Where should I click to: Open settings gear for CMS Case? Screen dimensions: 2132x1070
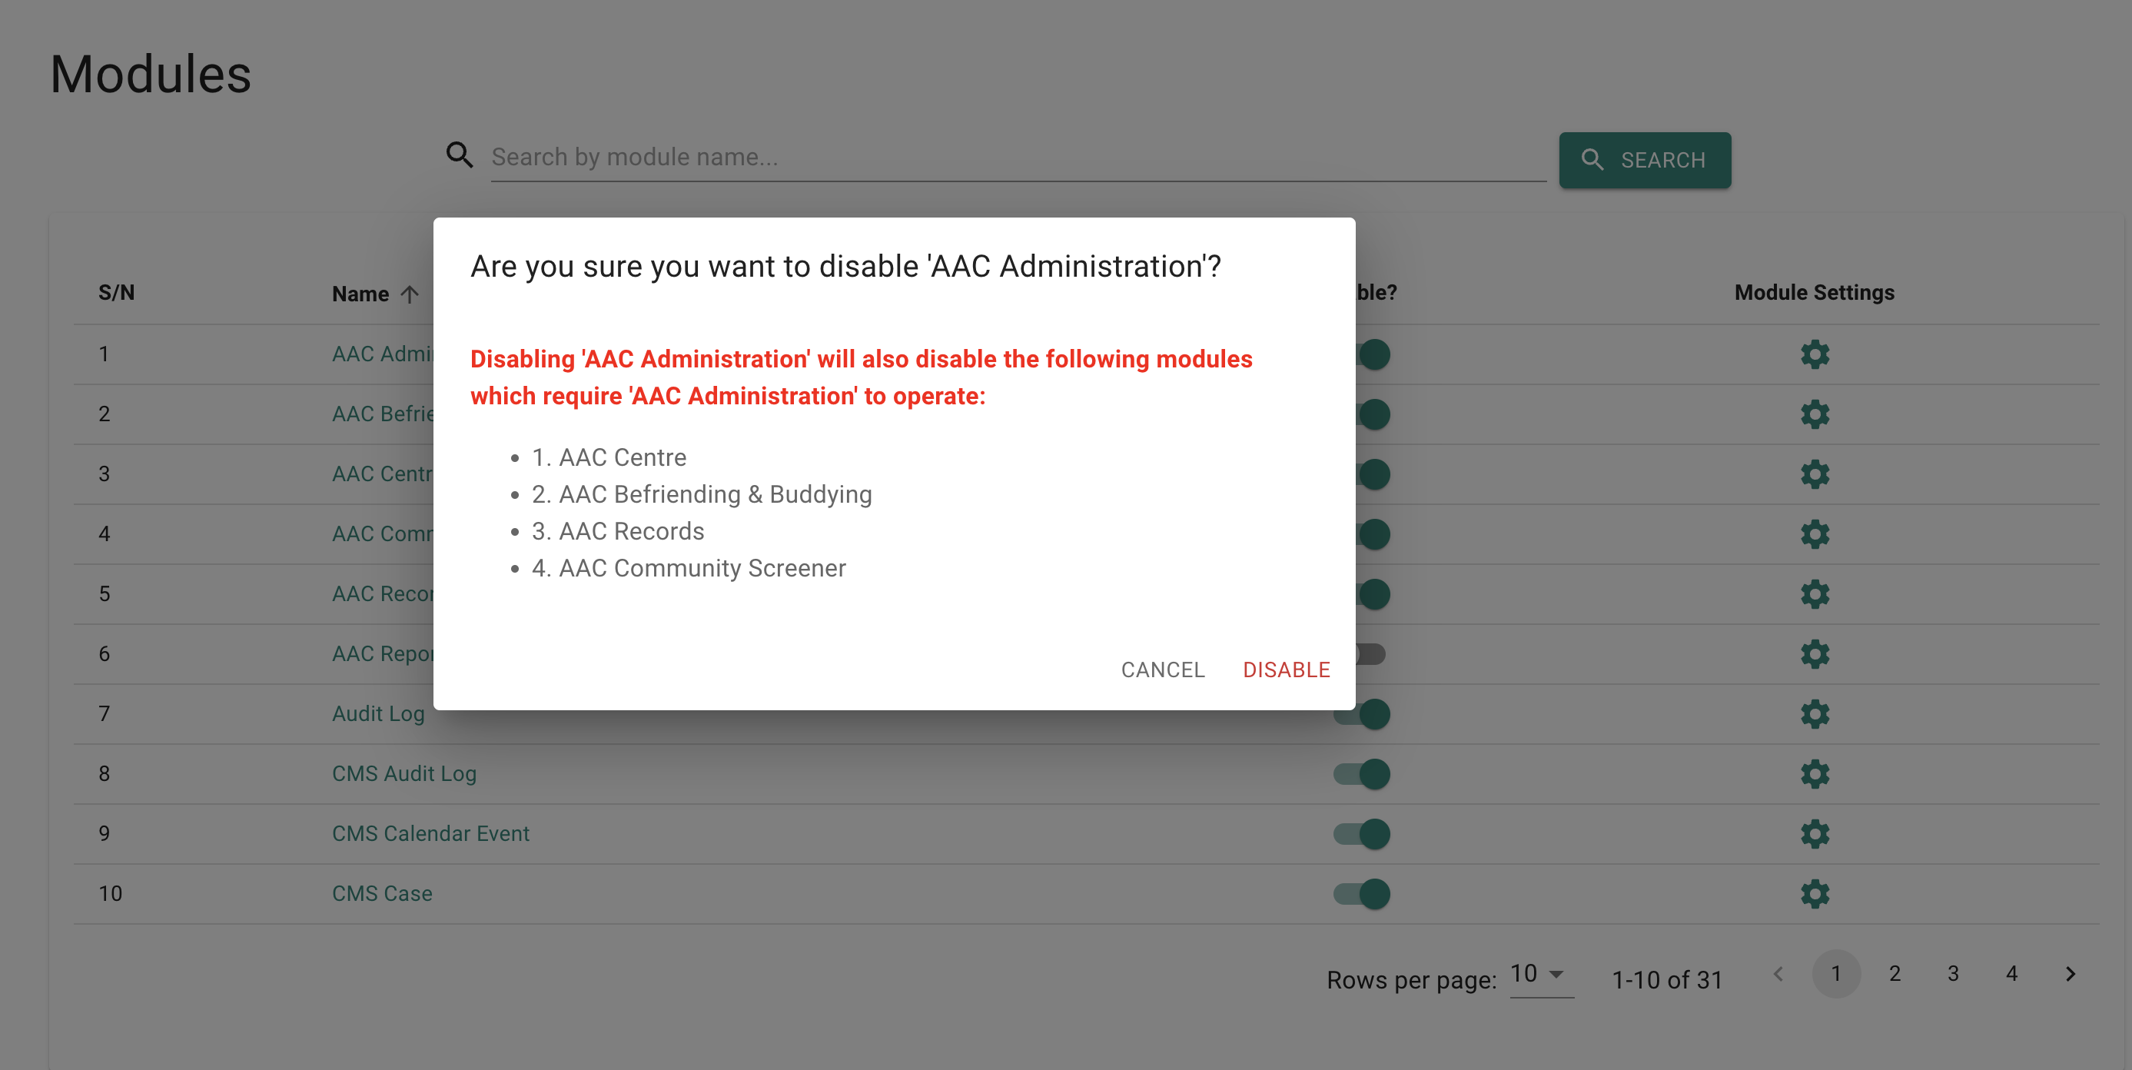(x=1814, y=894)
